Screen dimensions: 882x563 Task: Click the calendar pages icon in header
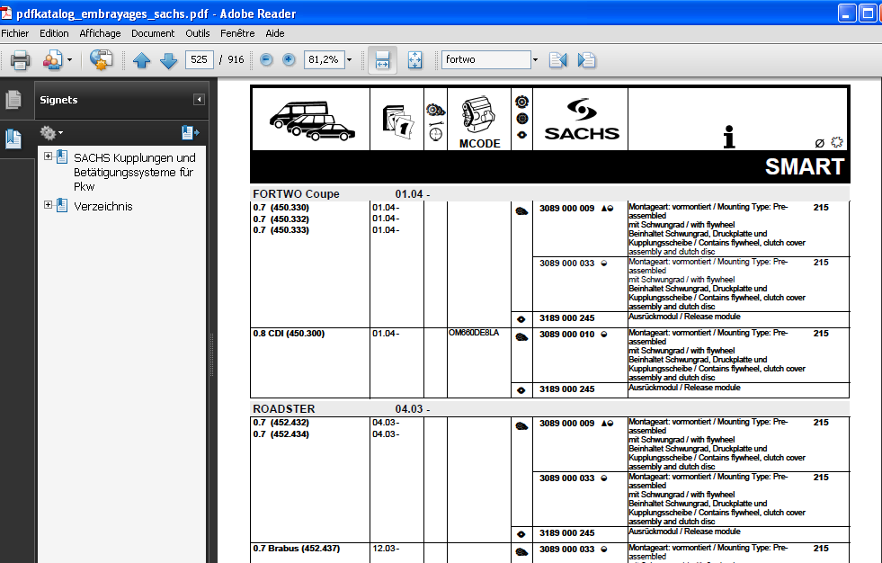[397, 122]
